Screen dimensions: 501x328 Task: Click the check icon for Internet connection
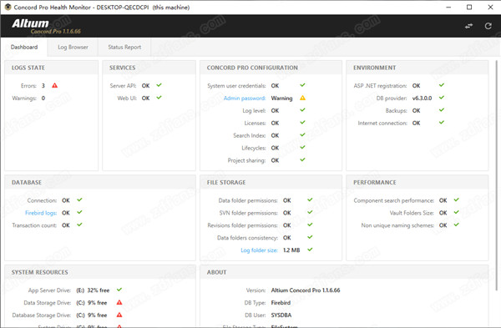(x=442, y=123)
